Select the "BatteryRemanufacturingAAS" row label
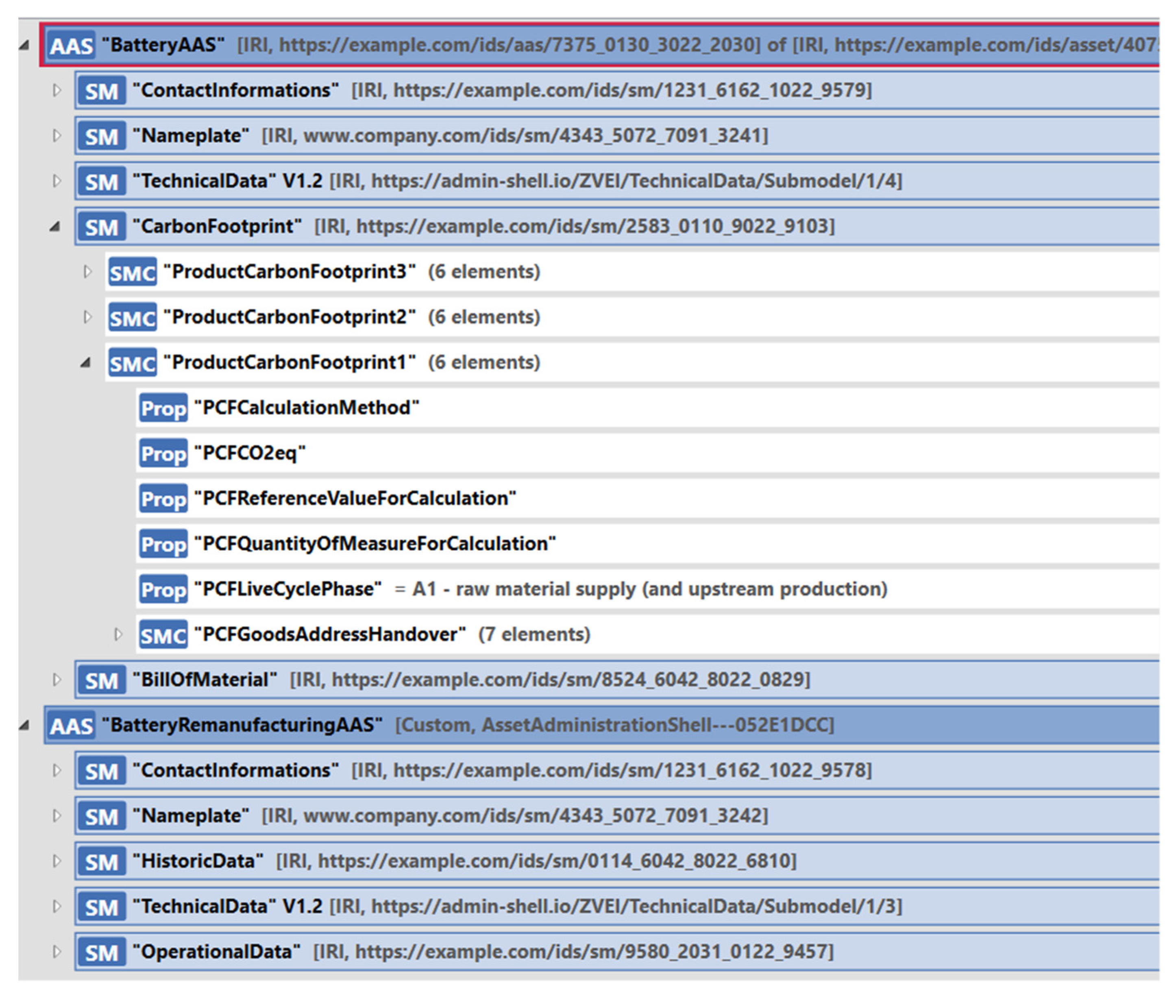This screenshot has width=1176, height=994. pos(242,725)
